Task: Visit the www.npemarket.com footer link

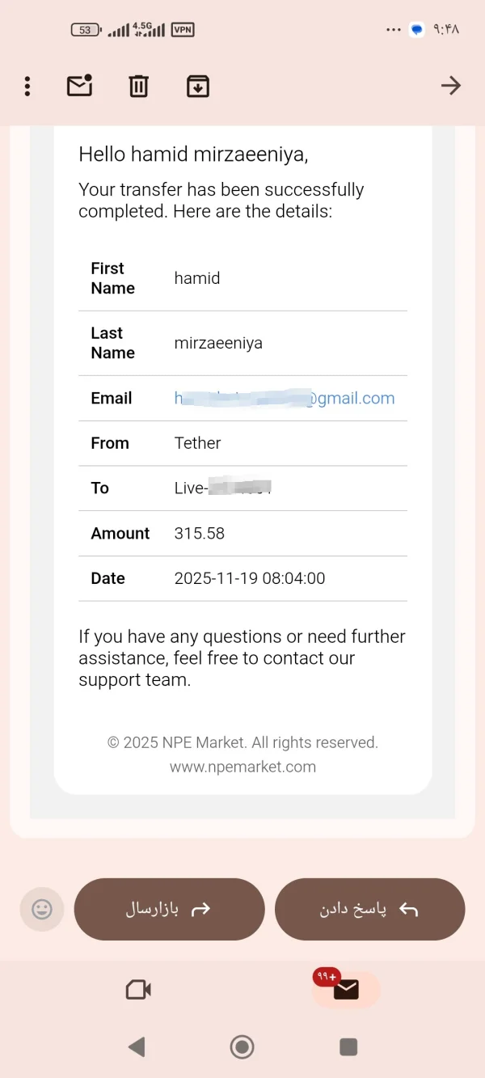Action: pyautogui.click(x=242, y=767)
